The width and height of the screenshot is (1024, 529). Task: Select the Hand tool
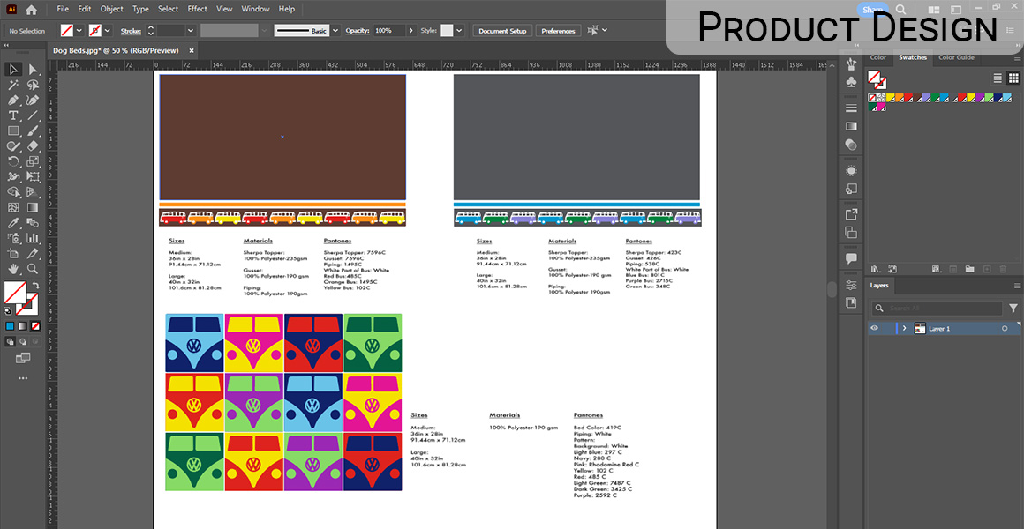[13, 268]
